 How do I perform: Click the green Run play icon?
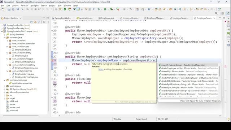(105, 9)
